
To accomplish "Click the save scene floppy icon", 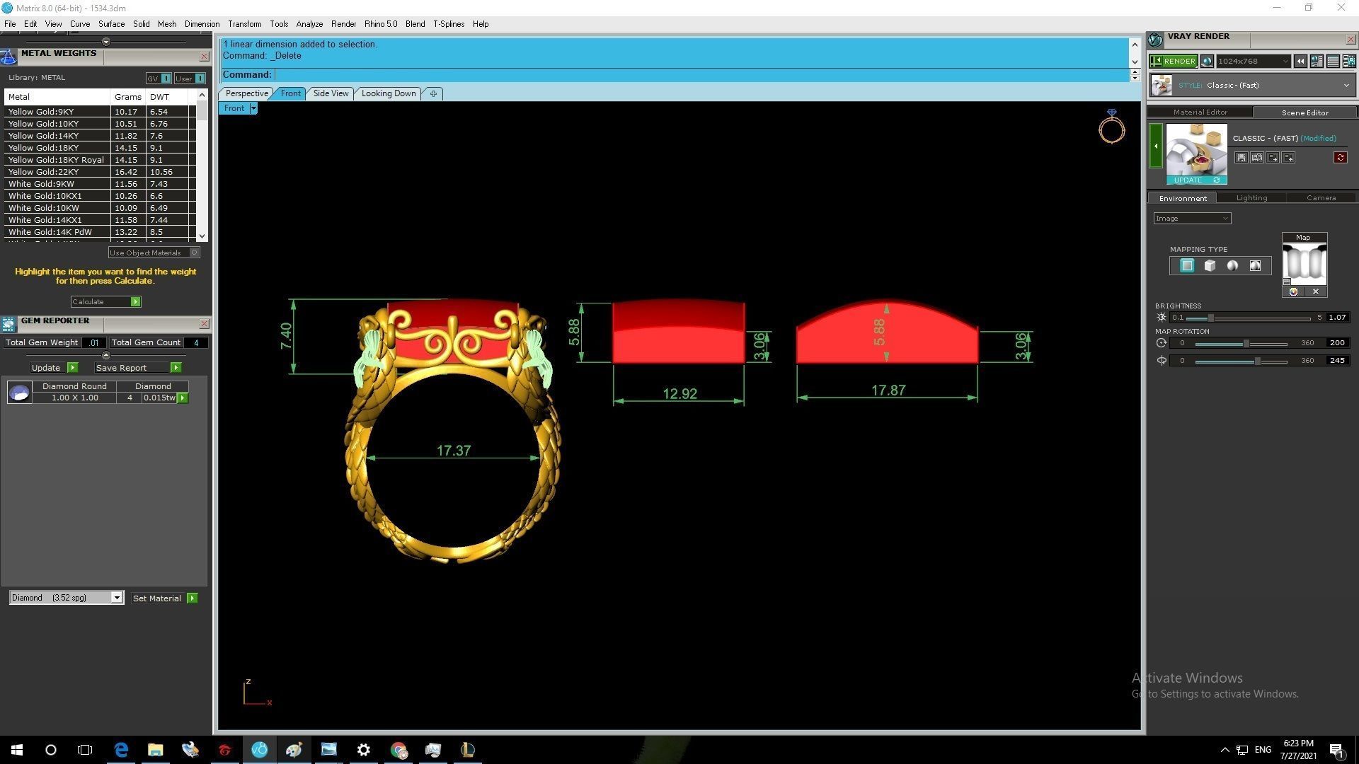I will click(1241, 158).
